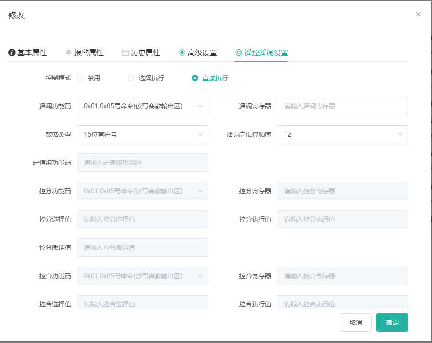Click the 定值组功能码 input field

click(x=142, y=163)
